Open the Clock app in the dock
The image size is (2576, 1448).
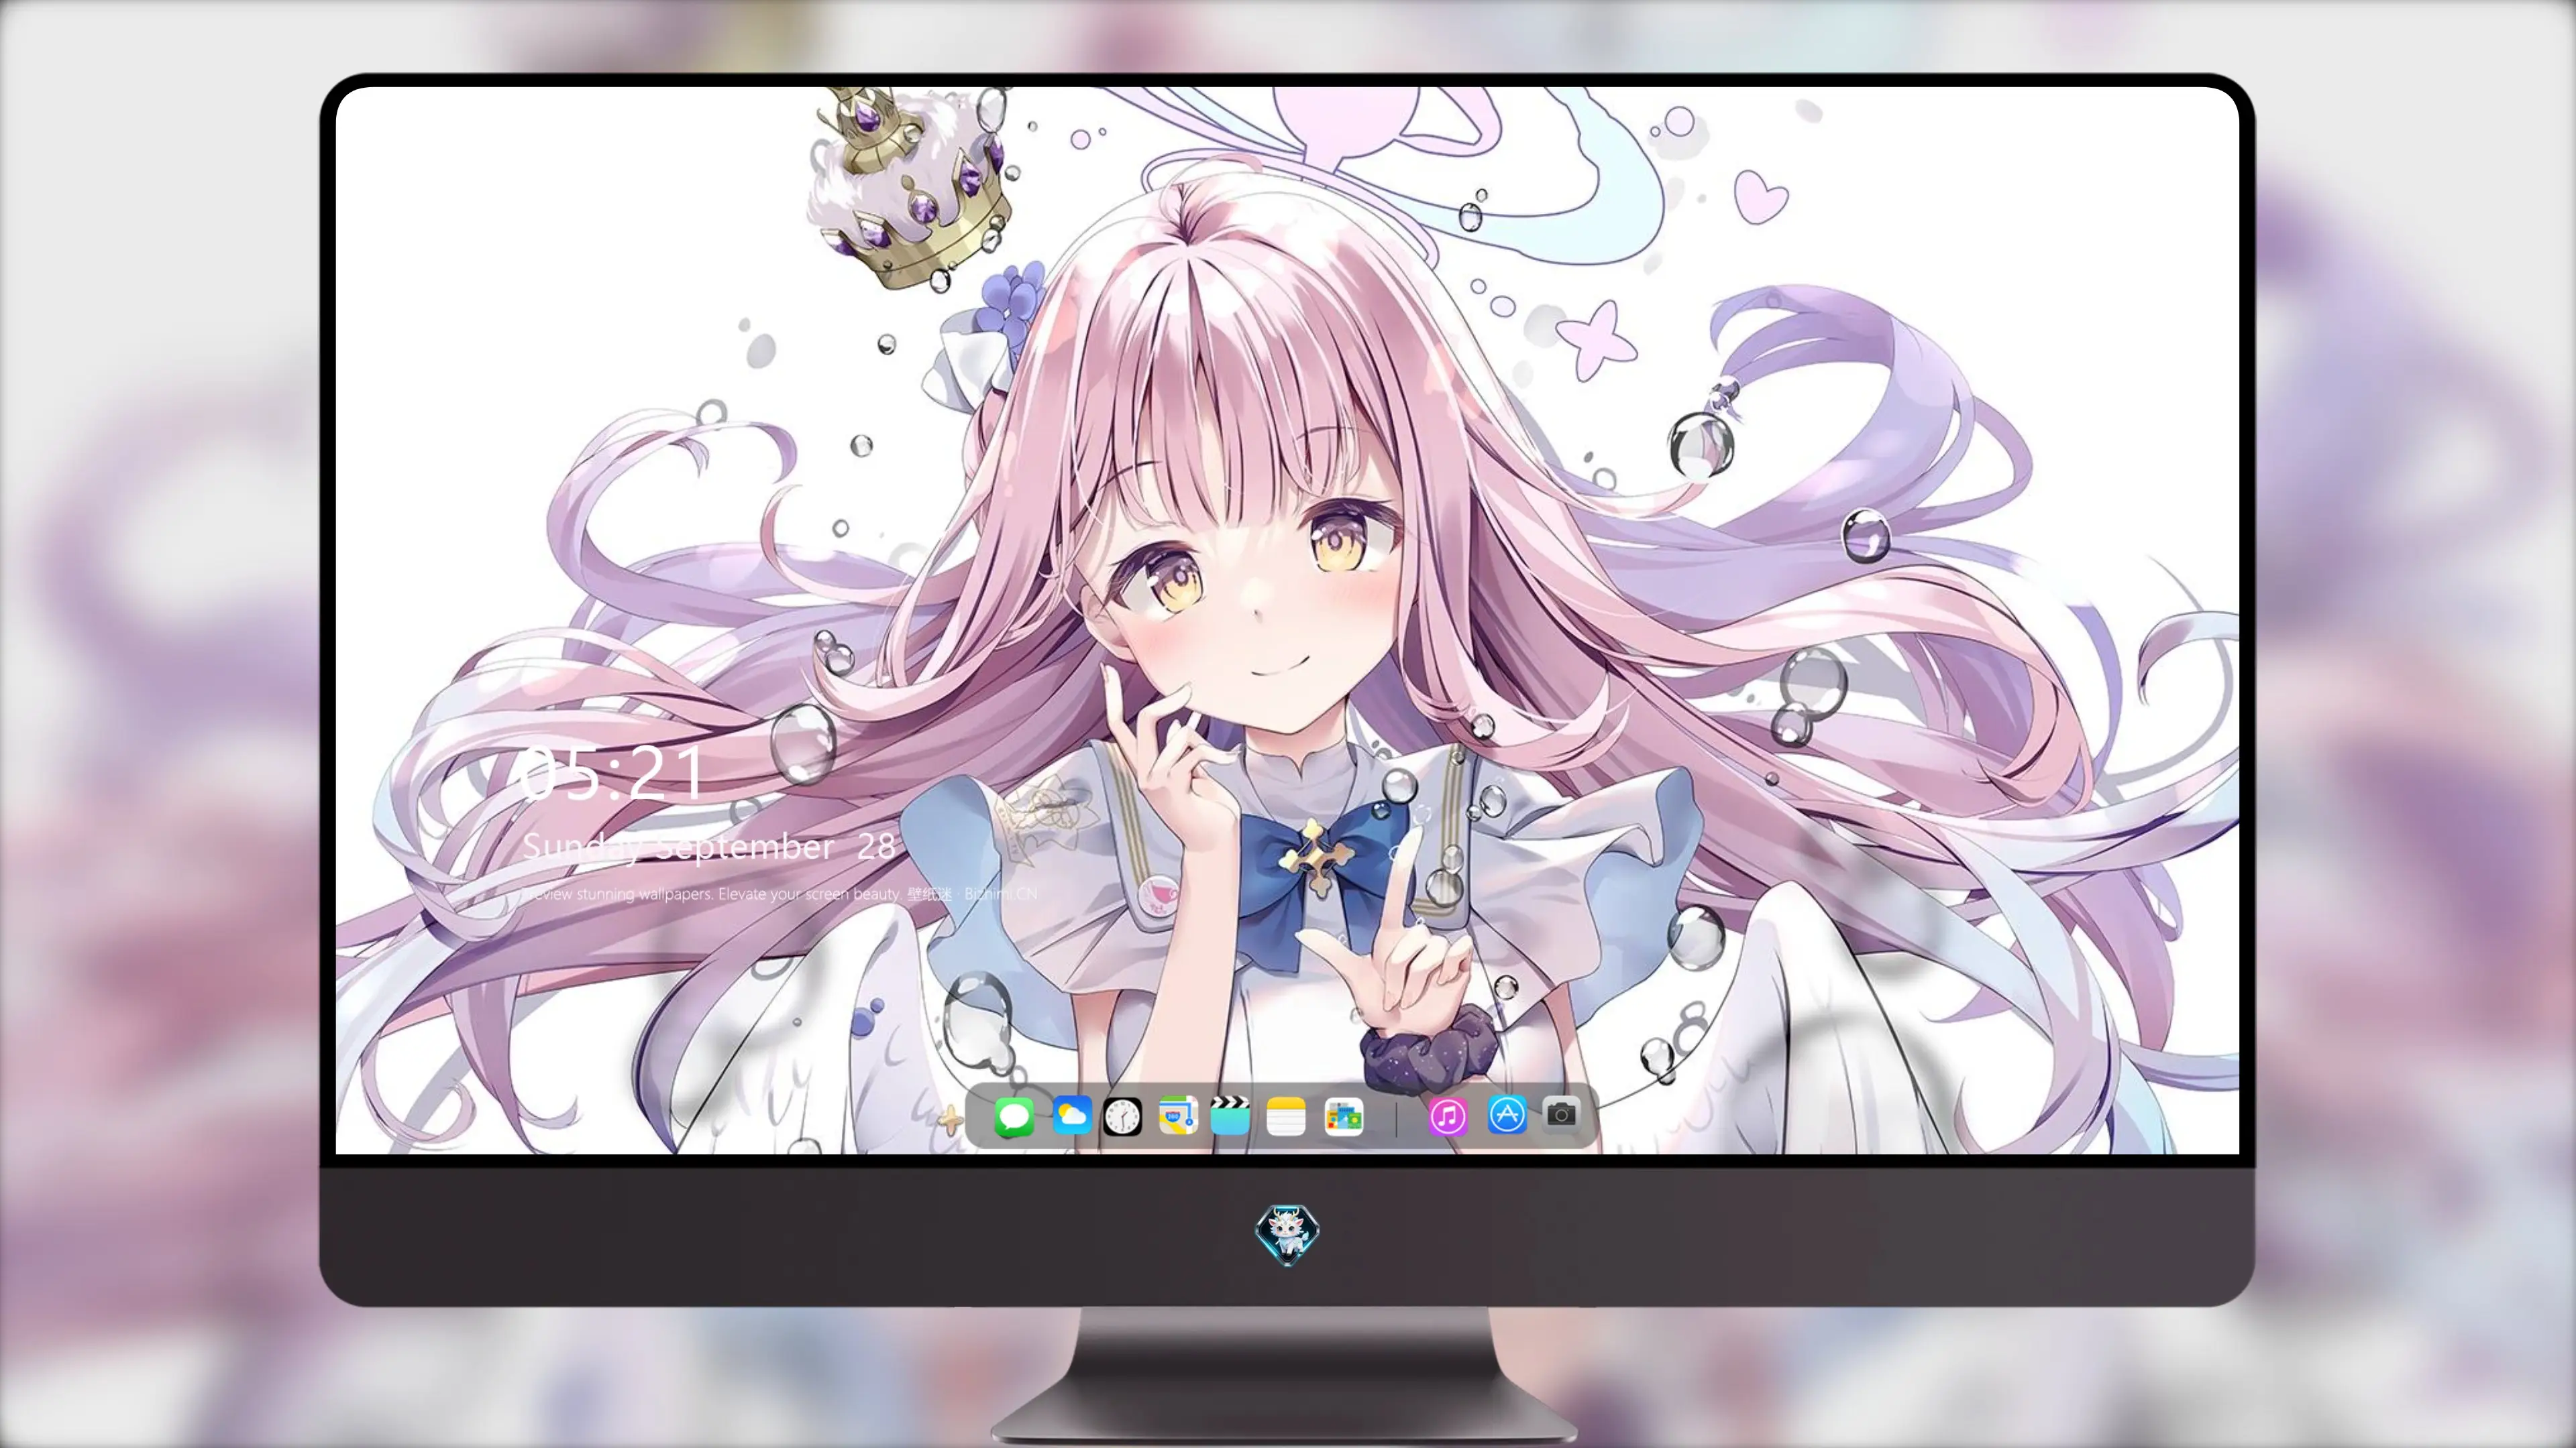tap(1122, 1116)
